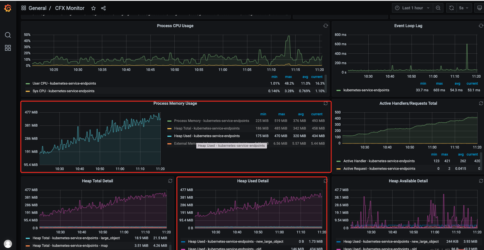
Task: Sort CPU legend by max column
Action: point(288,77)
